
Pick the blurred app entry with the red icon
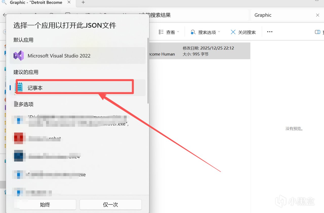pos(77,138)
